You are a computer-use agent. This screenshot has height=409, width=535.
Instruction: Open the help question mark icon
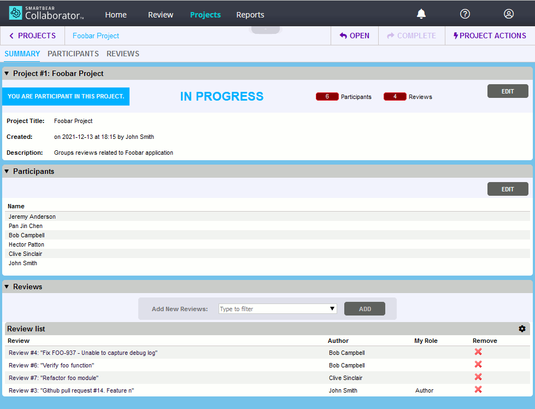(x=465, y=13)
